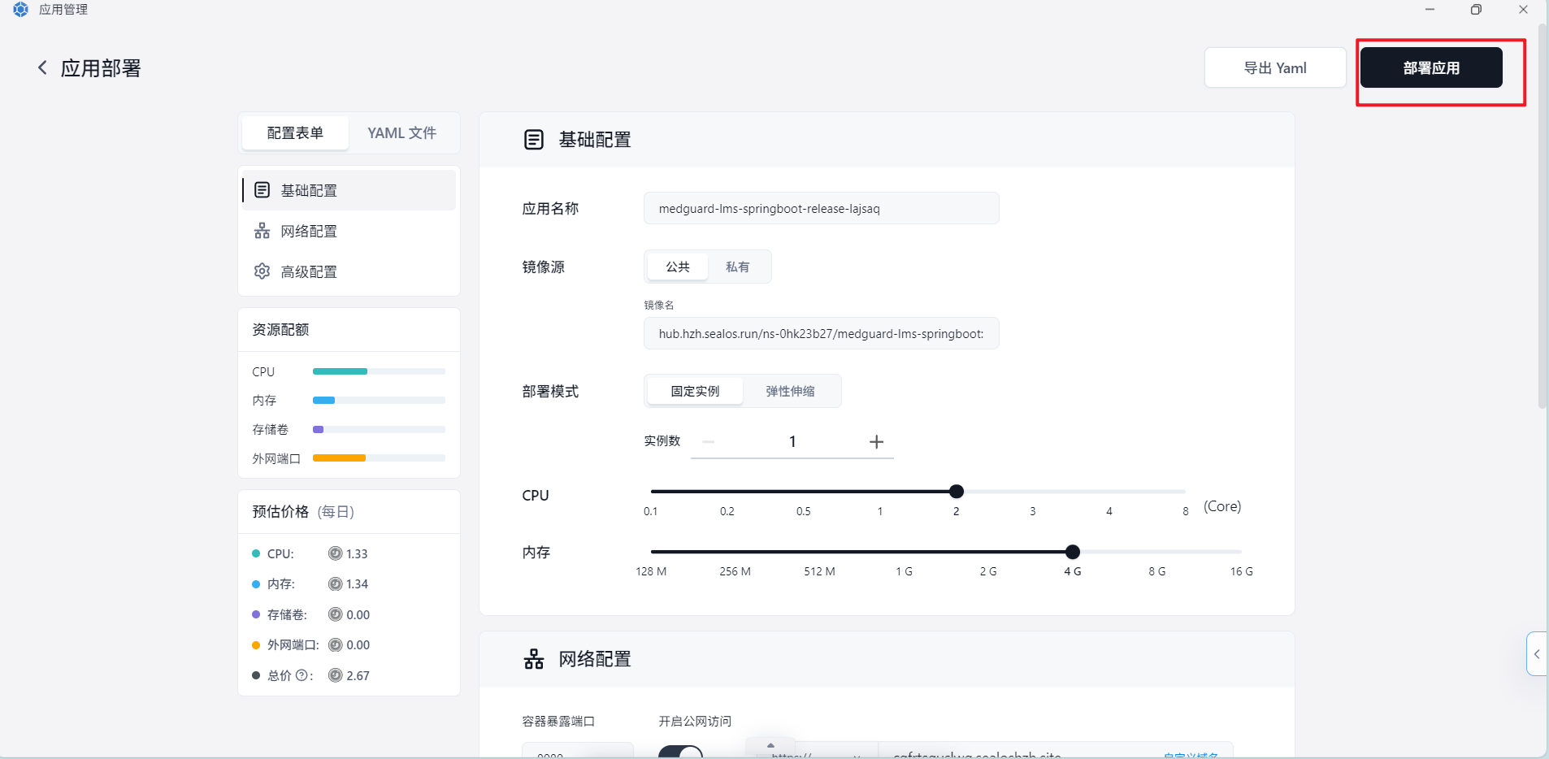
Task: Switch to the 配置表单 tab
Action: pyautogui.click(x=295, y=132)
